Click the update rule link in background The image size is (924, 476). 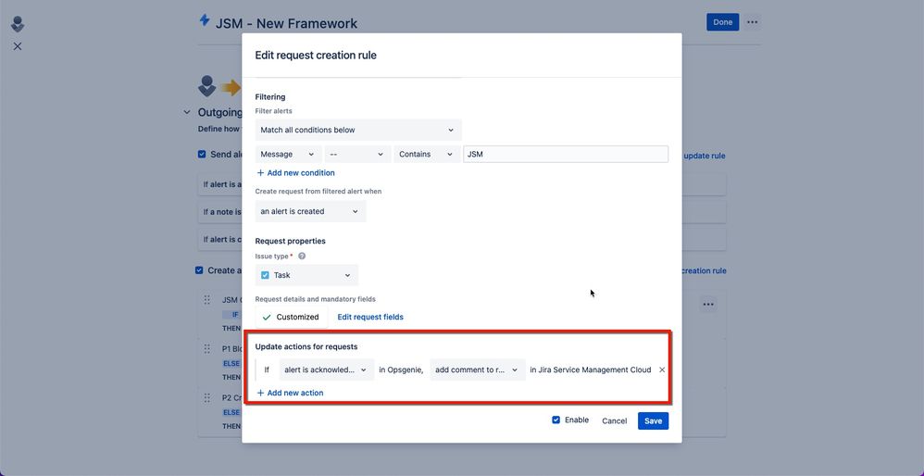pyautogui.click(x=705, y=157)
